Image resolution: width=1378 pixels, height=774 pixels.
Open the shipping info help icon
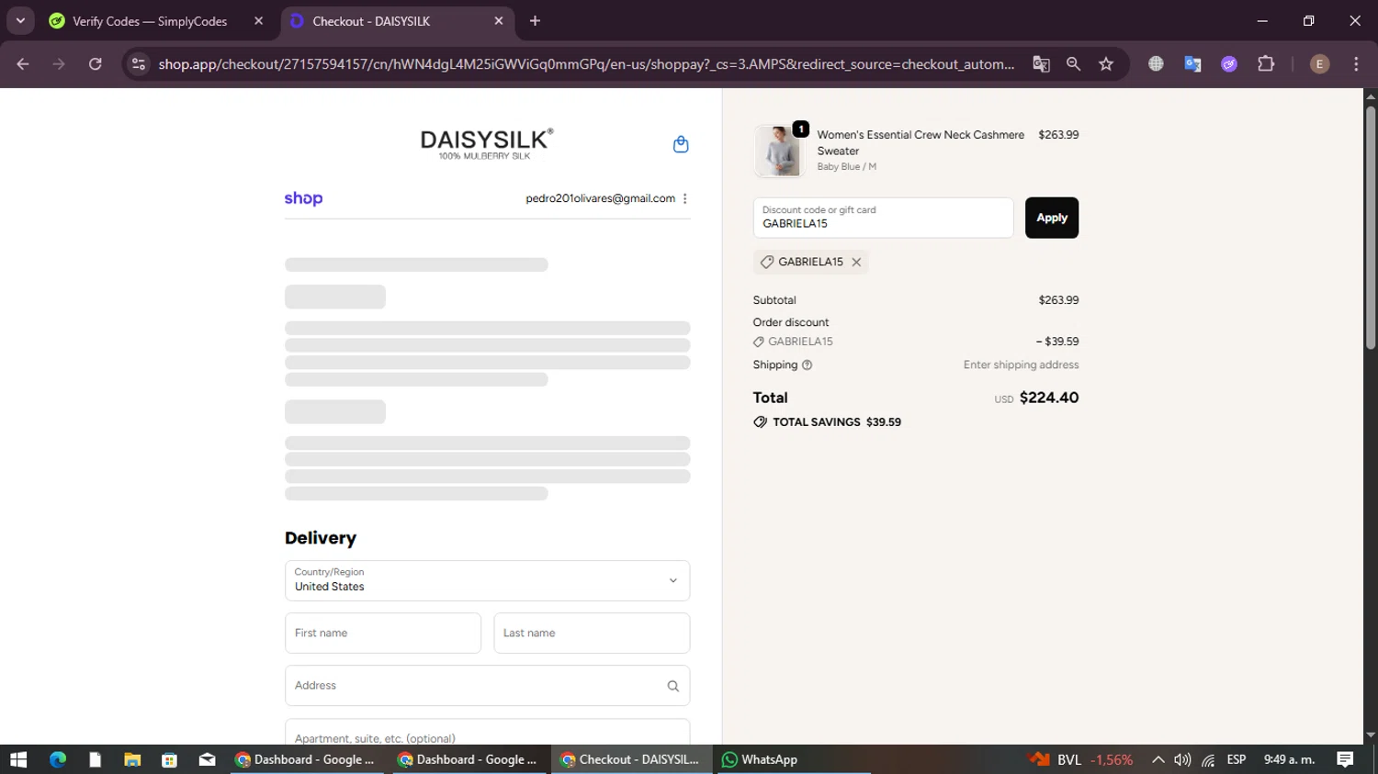pos(808,365)
